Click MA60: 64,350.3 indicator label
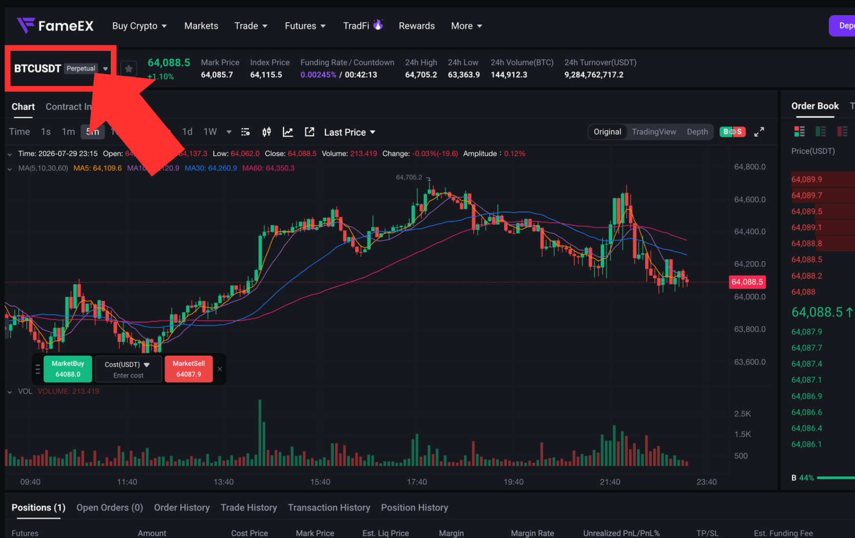 (268, 168)
